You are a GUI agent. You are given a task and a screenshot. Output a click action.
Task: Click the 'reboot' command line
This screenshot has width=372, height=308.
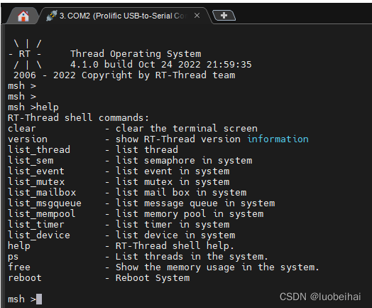(99, 278)
